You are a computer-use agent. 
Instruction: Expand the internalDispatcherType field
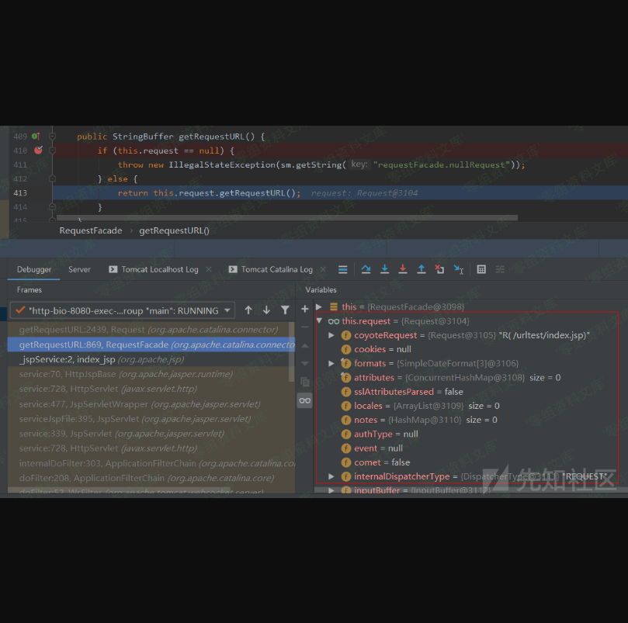331,476
